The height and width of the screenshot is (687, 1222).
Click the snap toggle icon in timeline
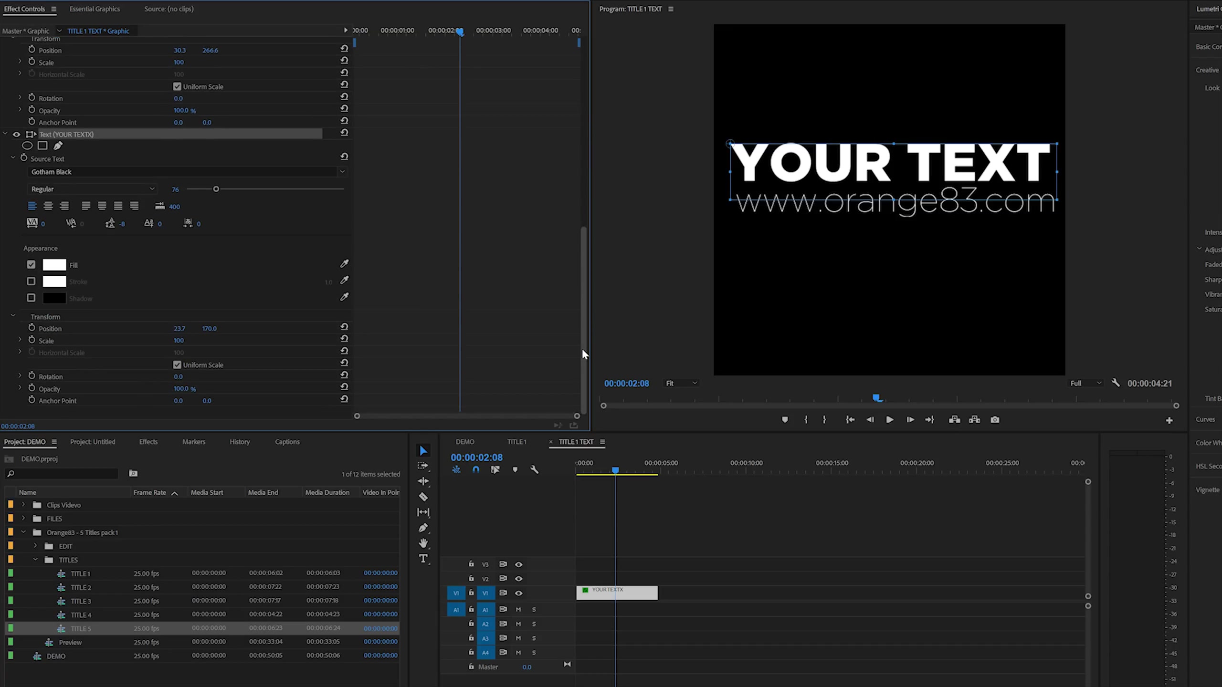pyautogui.click(x=475, y=469)
